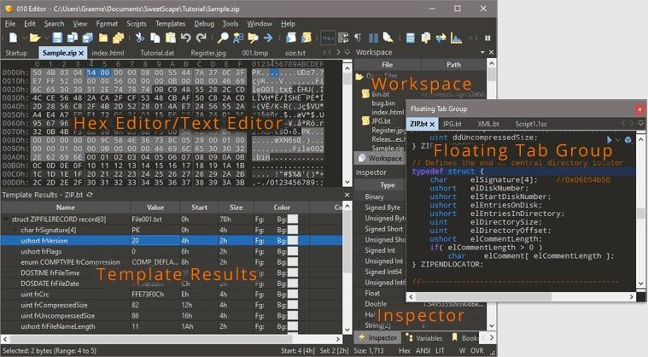Click the Goto arrow icon in toolbar

click(x=268, y=38)
